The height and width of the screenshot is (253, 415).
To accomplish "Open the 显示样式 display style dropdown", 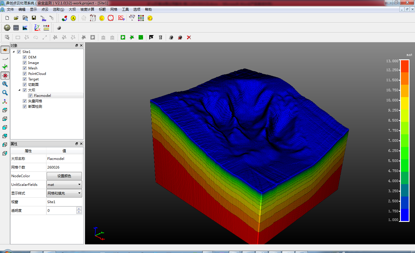I will [64, 193].
